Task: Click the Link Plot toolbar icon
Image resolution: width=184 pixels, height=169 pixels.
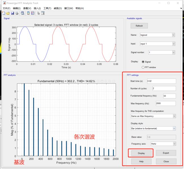Action: [23, 13]
